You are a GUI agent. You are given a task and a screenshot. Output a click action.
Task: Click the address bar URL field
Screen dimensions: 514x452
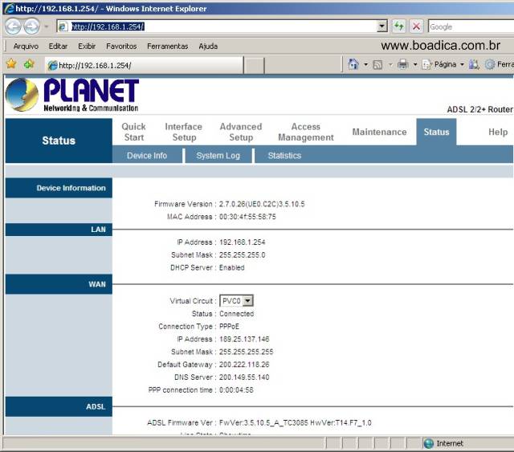(x=222, y=26)
